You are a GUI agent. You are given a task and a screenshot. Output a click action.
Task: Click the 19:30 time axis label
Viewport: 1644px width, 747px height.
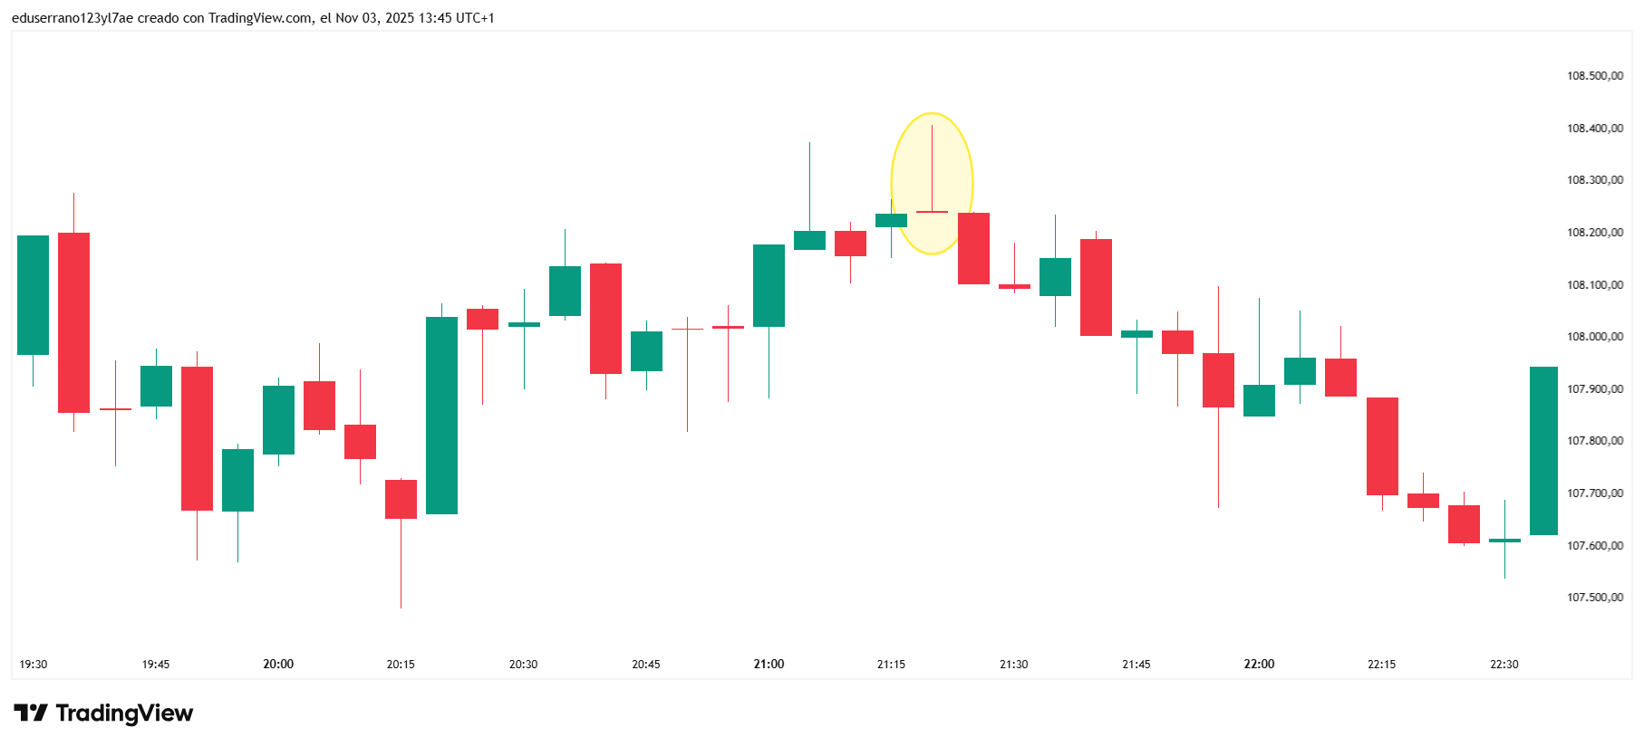(x=34, y=665)
